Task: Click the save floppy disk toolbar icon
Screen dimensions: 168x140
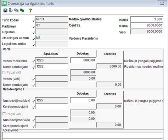Action: tap(5, 11)
